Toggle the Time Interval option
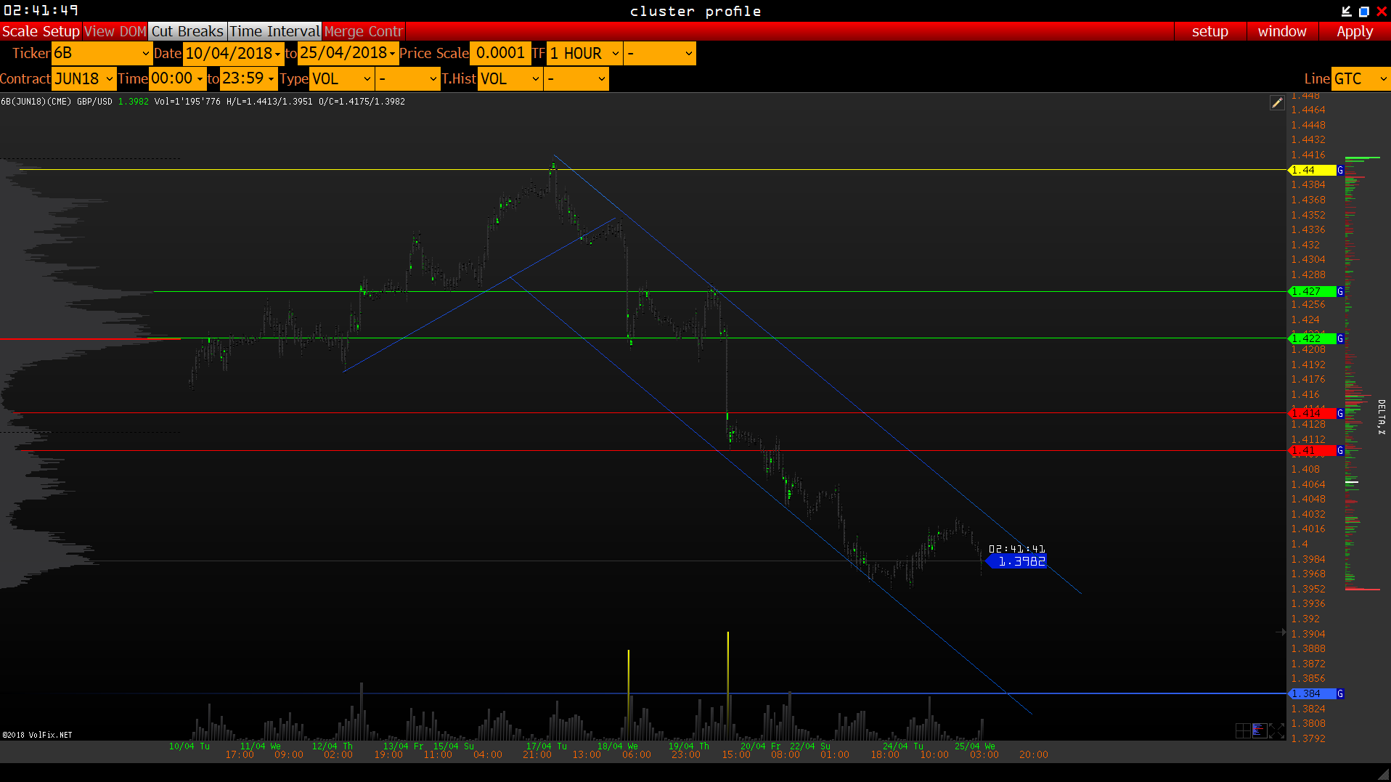This screenshot has width=1391, height=782. coord(274,31)
